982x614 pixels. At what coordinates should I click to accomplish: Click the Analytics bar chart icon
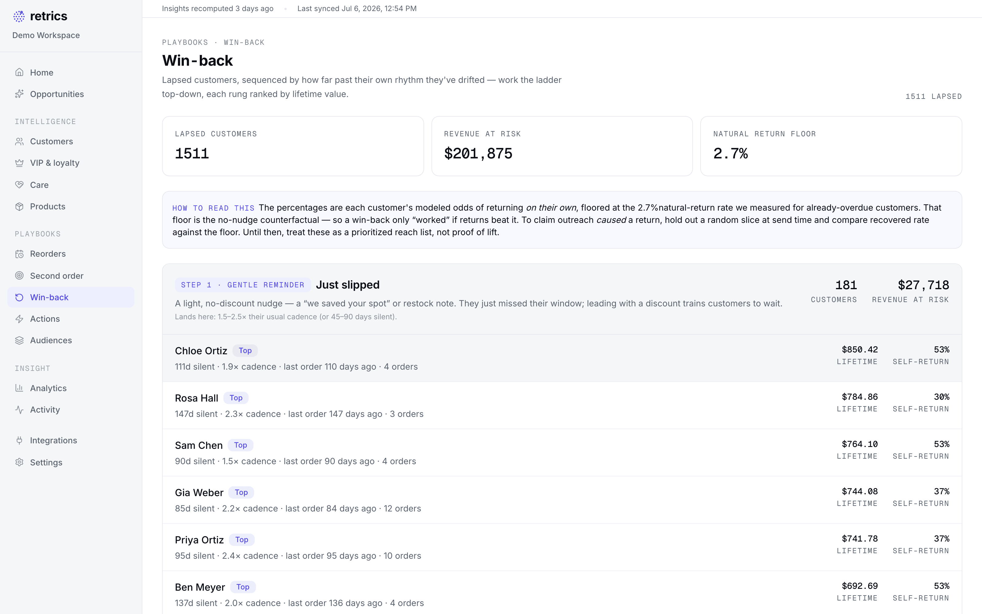(x=19, y=388)
